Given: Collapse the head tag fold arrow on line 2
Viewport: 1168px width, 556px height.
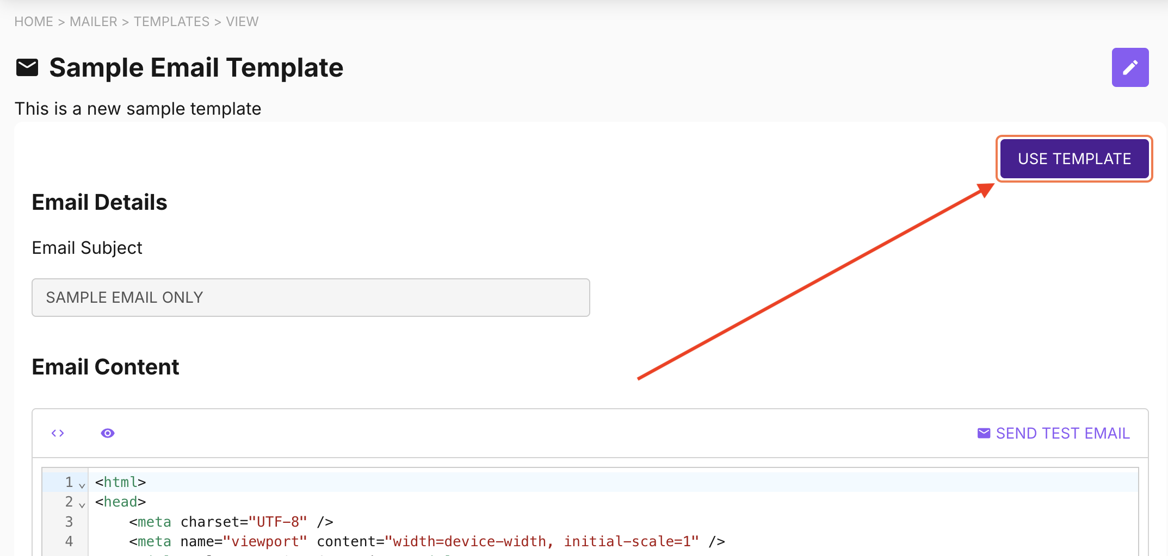Looking at the screenshot, I should point(82,504).
